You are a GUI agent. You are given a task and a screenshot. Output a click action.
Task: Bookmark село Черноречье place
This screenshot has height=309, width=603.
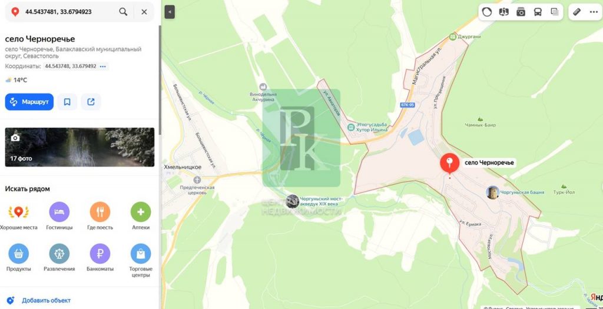(x=67, y=102)
